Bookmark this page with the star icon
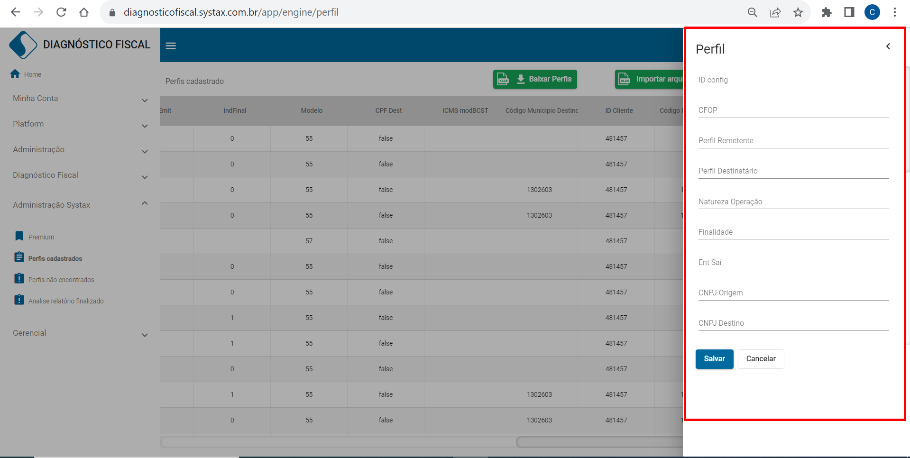The height and width of the screenshot is (458, 910). [798, 12]
